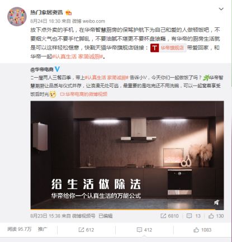This screenshot has height=242, width=232.
Task: Play the kitchen video thumbnail
Action: [127, 155]
